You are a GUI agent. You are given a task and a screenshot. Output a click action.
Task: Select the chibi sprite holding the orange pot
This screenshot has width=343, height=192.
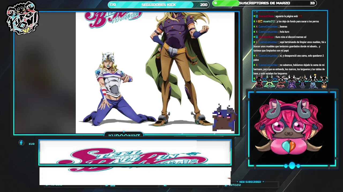[x=324, y=82]
